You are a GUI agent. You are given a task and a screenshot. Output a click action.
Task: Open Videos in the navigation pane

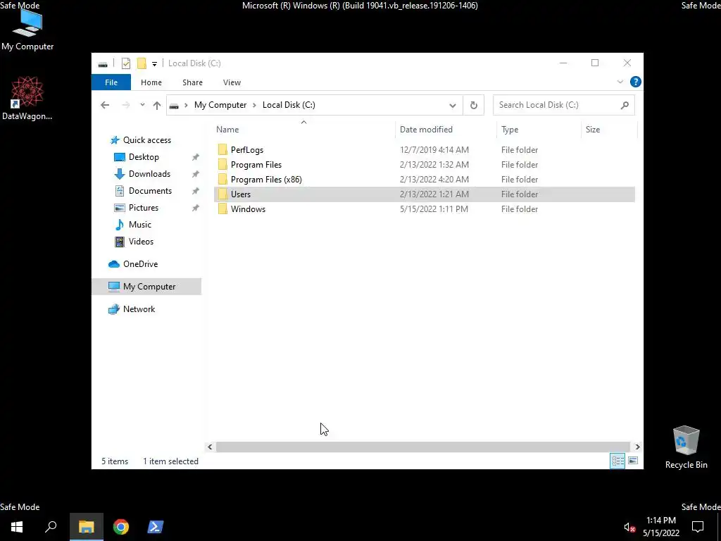click(x=134, y=242)
